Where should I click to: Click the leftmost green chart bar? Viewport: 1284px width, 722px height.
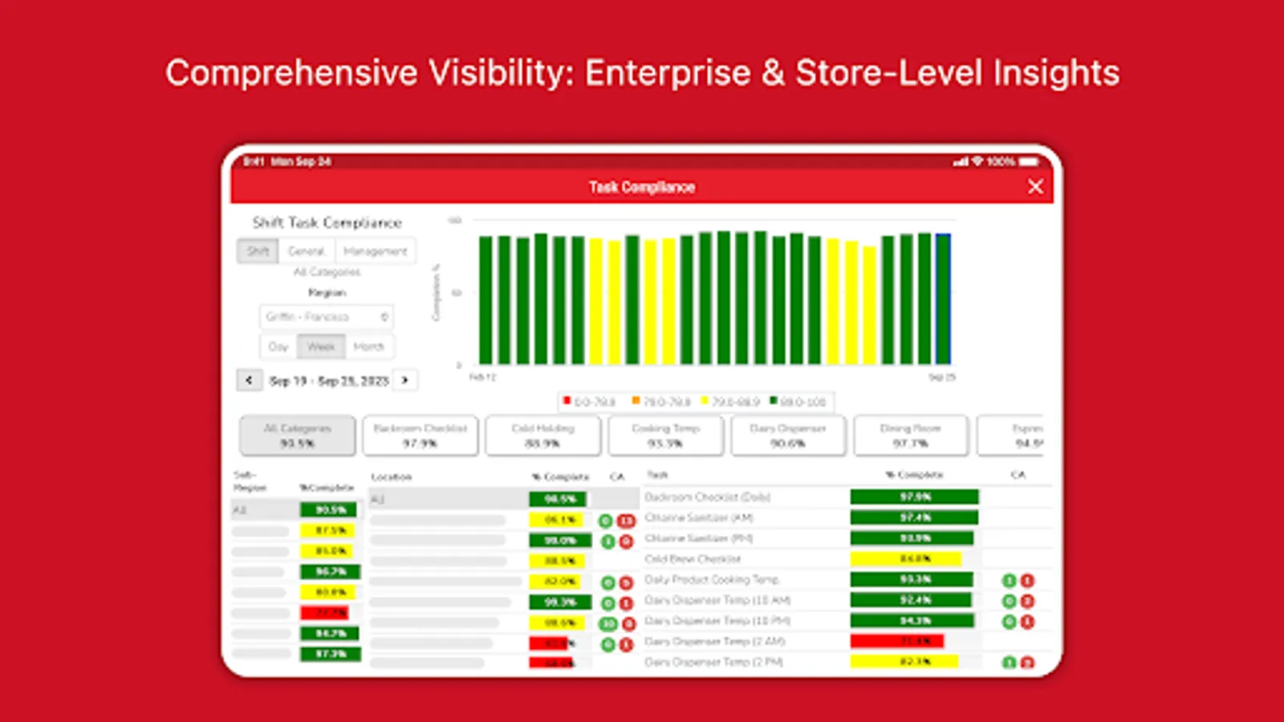486,300
